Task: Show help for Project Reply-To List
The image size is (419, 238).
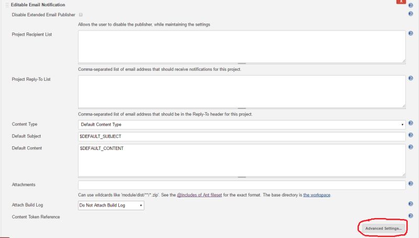Action: pos(411,79)
